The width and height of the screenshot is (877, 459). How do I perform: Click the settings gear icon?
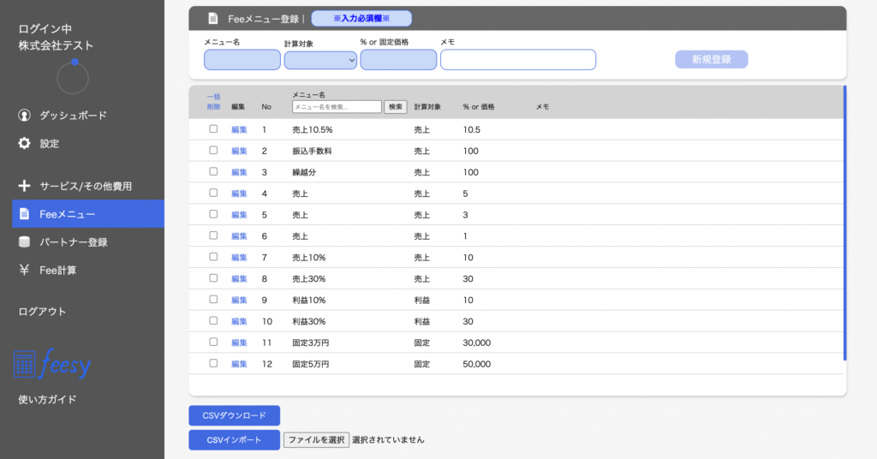click(x=24, y=143)
